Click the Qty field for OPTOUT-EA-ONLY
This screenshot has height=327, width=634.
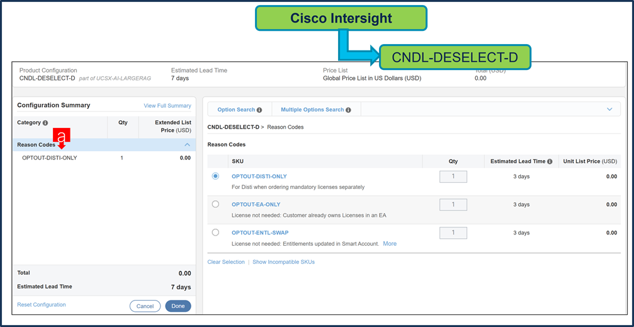pyautogui.click(x=453, y=205)
